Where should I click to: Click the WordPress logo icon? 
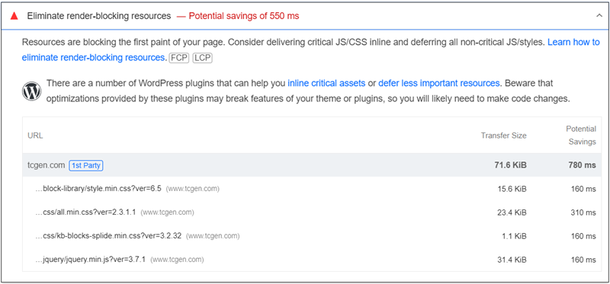(31, 91)
